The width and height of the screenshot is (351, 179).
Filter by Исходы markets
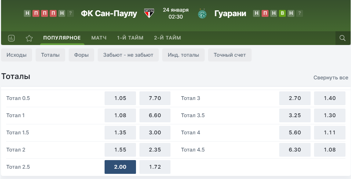pos(17,55)
